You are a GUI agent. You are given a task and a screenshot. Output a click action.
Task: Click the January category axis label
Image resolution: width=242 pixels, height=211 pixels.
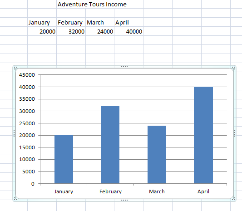tap(64, 191)
